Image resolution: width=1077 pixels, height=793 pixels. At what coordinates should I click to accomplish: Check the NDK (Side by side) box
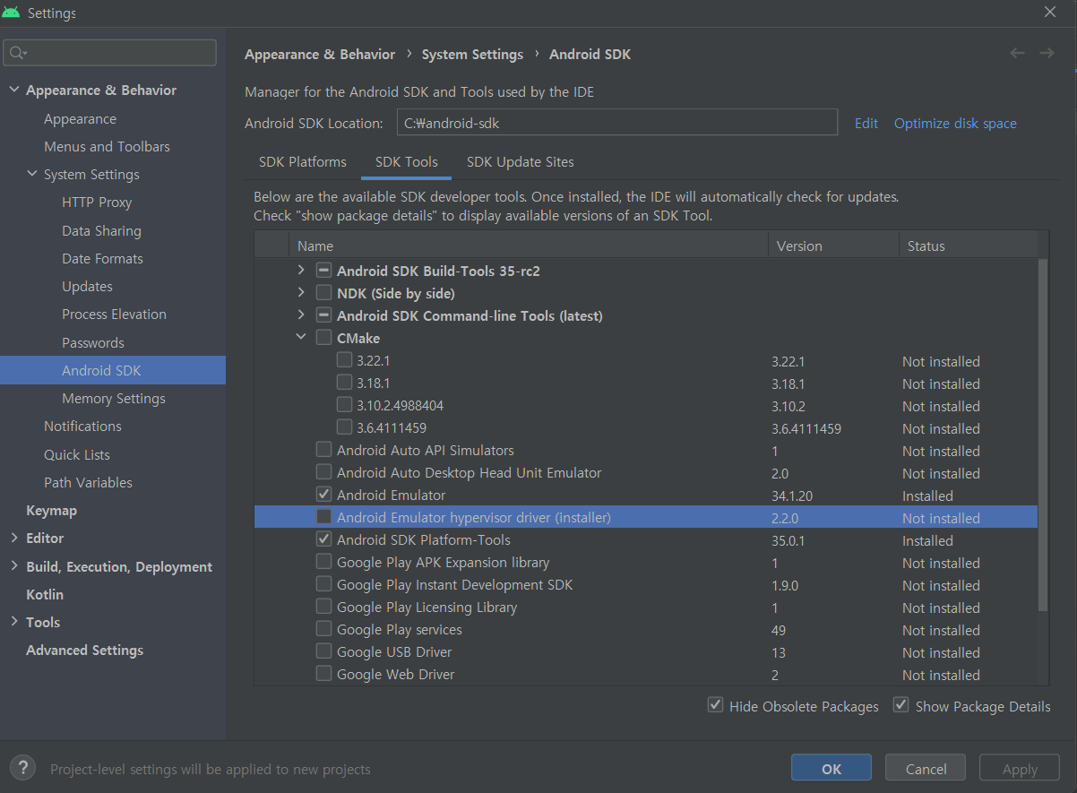(x=323, y=293)
